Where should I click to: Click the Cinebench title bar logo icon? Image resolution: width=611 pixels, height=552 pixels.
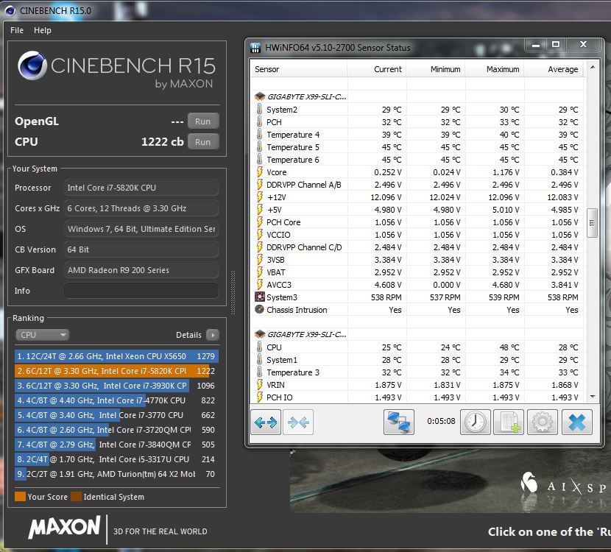(x=10, y=10)
